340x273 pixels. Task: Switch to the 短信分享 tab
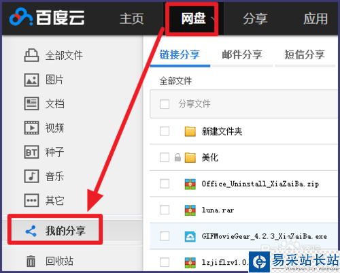click(x=305, y=54)
